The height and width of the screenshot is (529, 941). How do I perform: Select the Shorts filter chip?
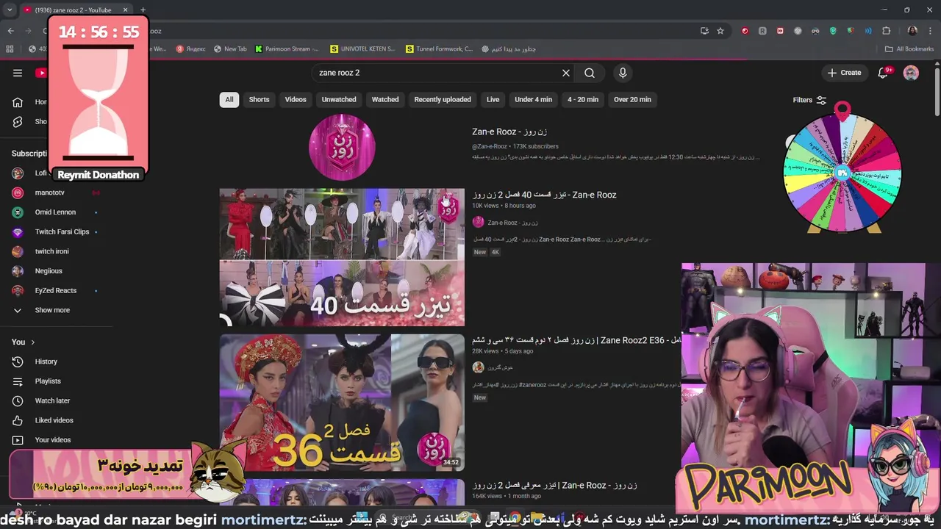click(x=259, y=100)
